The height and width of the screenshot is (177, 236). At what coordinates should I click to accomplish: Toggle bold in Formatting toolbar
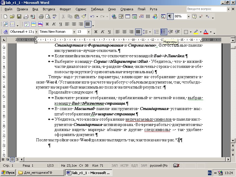[96, 32]
